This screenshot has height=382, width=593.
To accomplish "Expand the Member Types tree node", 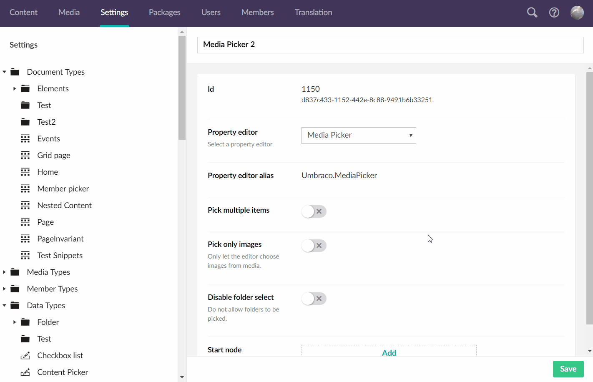I will (4, 289).
